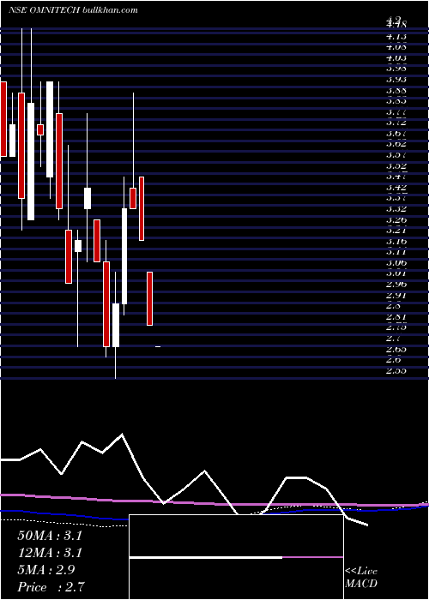Click the 4.13 price axis label

pos(396,37)
